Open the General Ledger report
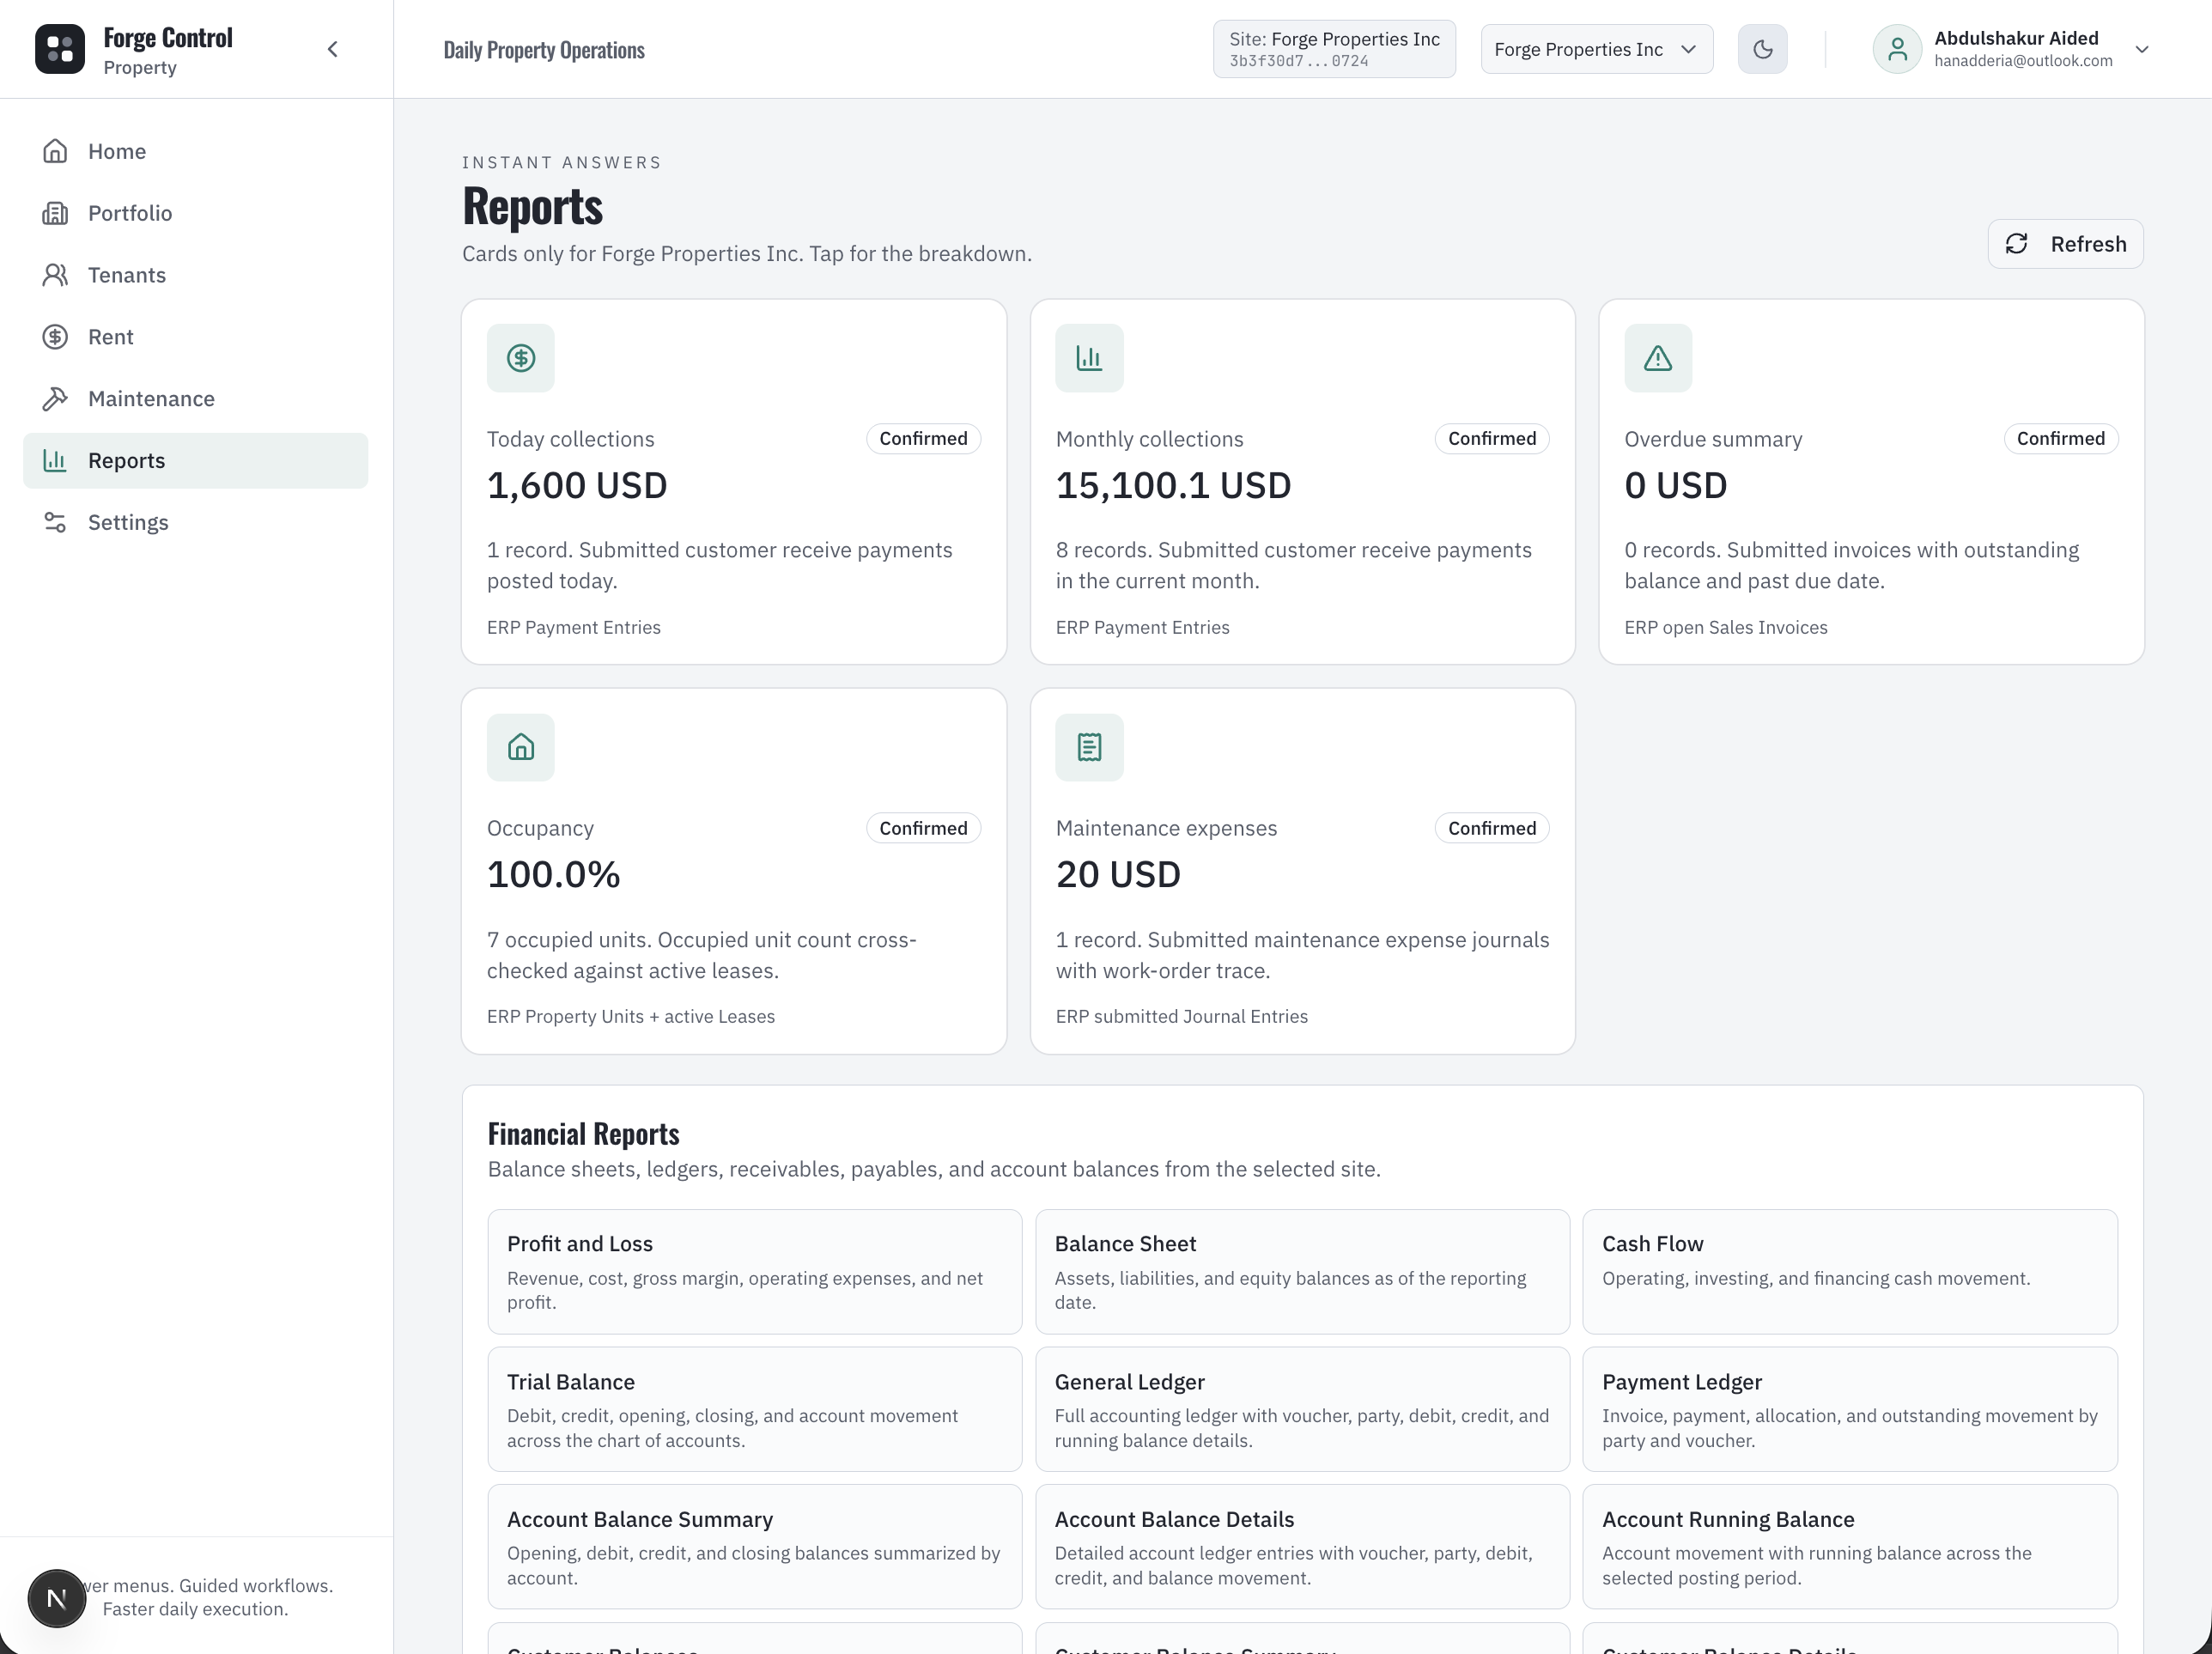This screenshot has height=1654, width=2212. 1302,1410
